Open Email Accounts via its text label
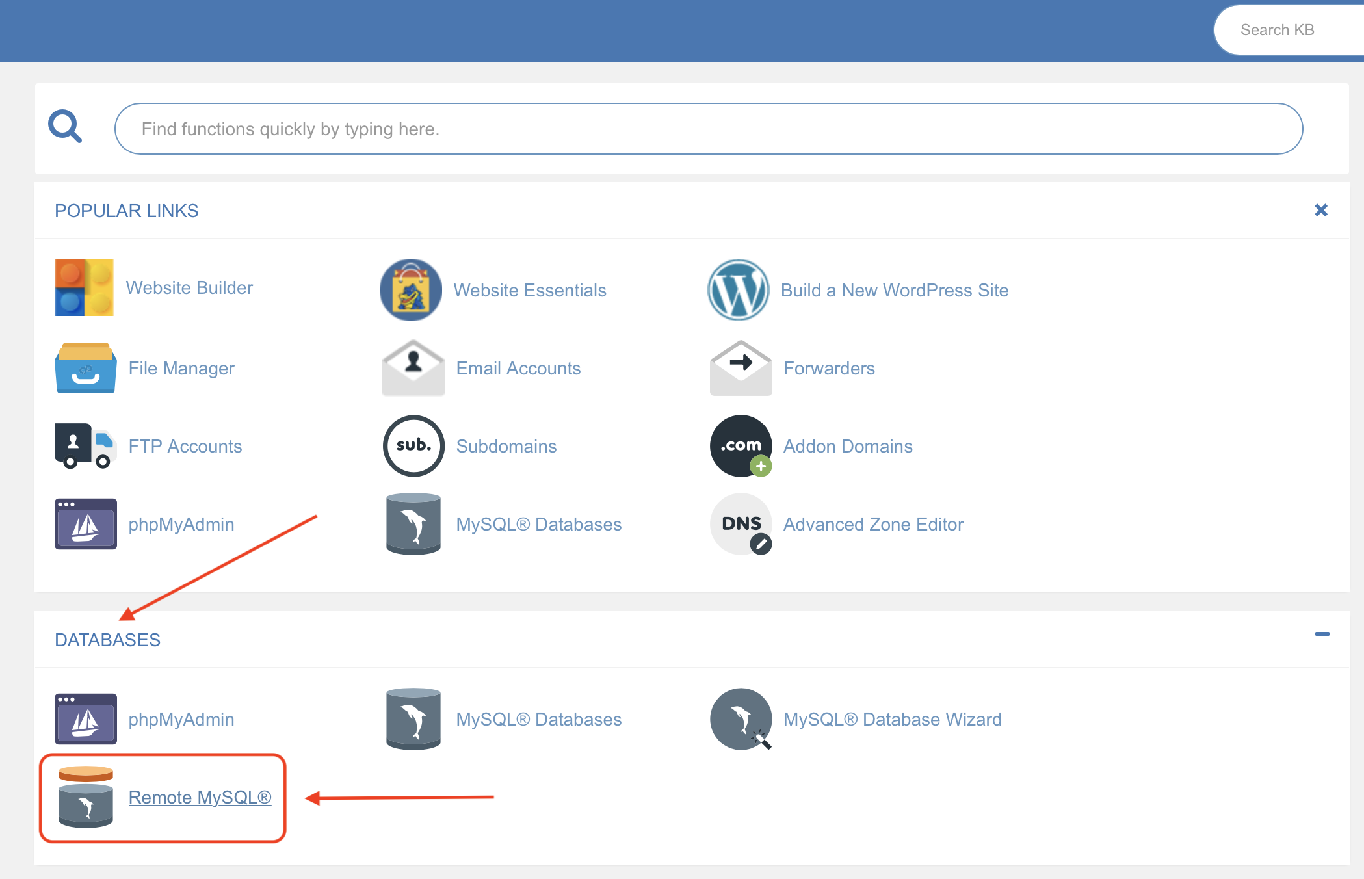 coord(518,368)
